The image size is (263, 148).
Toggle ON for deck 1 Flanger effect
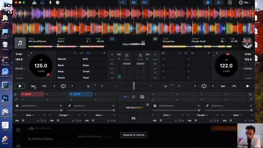[x=52, y=120]
